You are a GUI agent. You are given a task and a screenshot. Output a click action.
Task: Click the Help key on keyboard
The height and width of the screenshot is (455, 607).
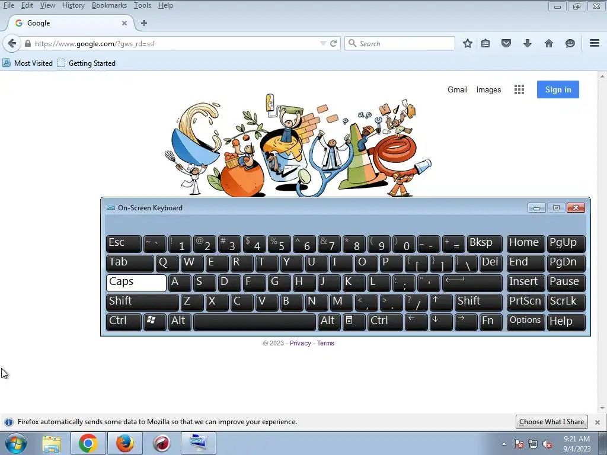click(566, 322)
